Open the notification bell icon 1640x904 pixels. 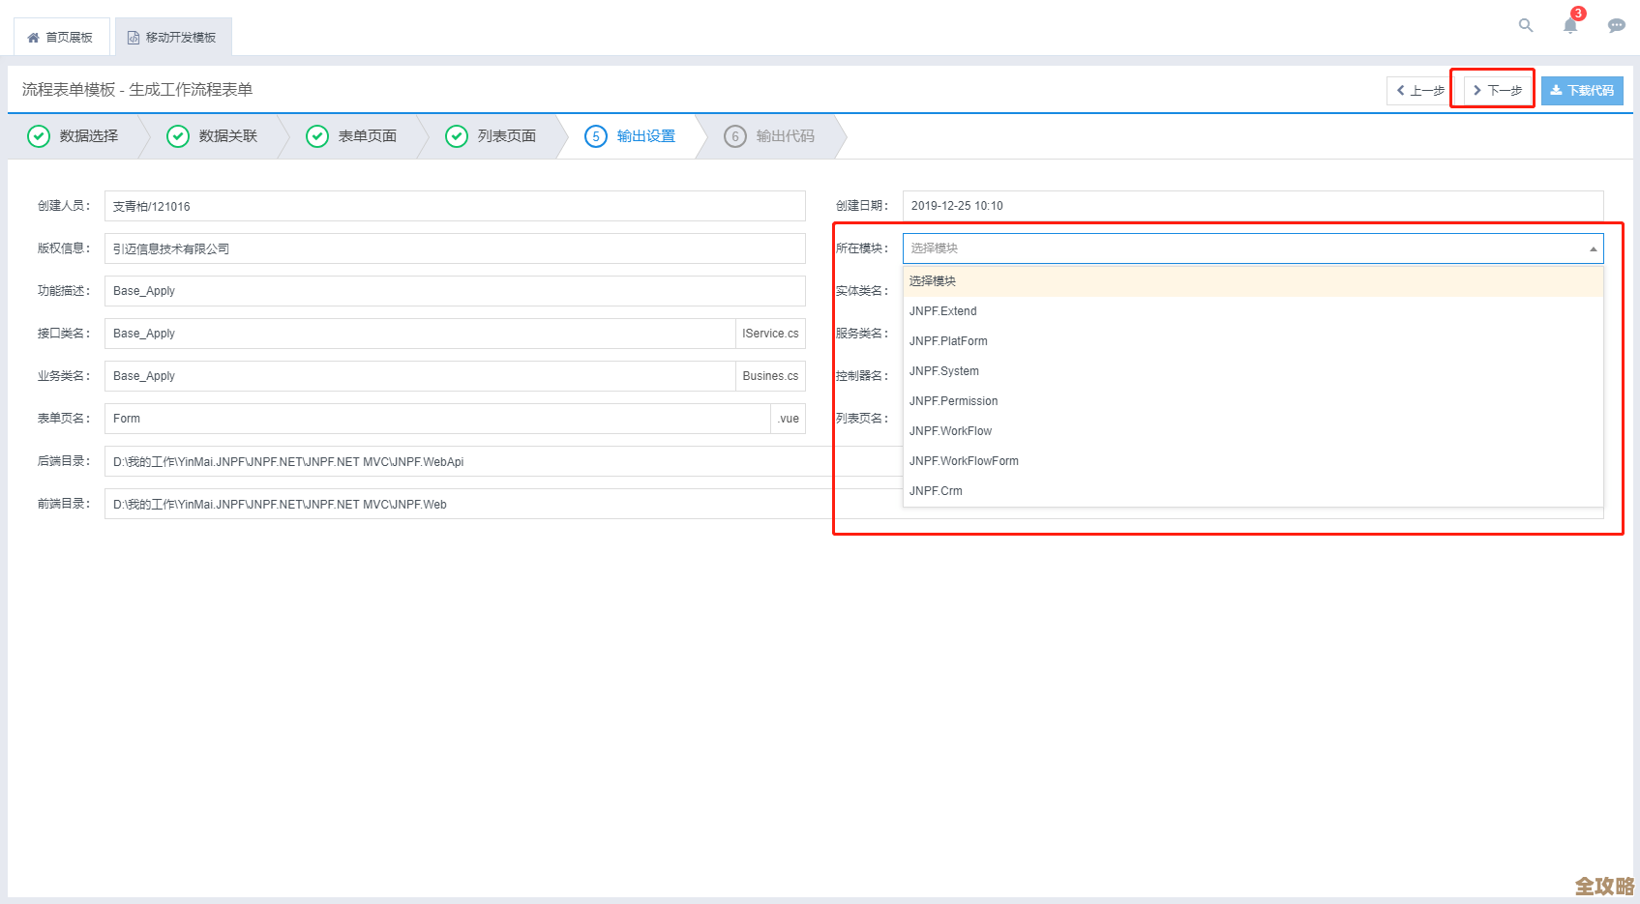[x=1569, y=26]
